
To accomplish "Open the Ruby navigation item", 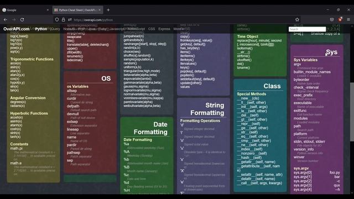I will (102, 29).
